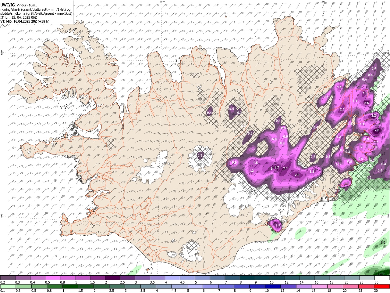Click the "VT: Mið. 16.04.2025 20Z (+38 h)" line

pyautogui.click(x=25, y=21)
